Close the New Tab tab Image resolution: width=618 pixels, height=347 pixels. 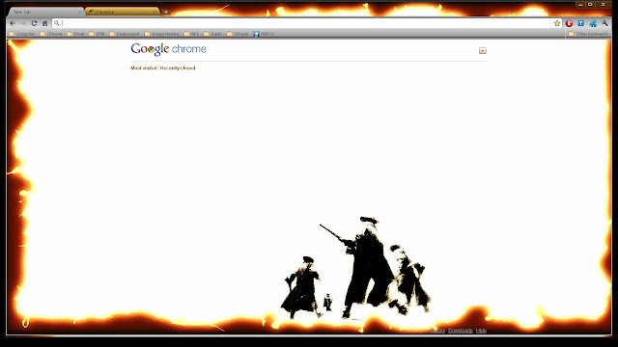point(79,13)
